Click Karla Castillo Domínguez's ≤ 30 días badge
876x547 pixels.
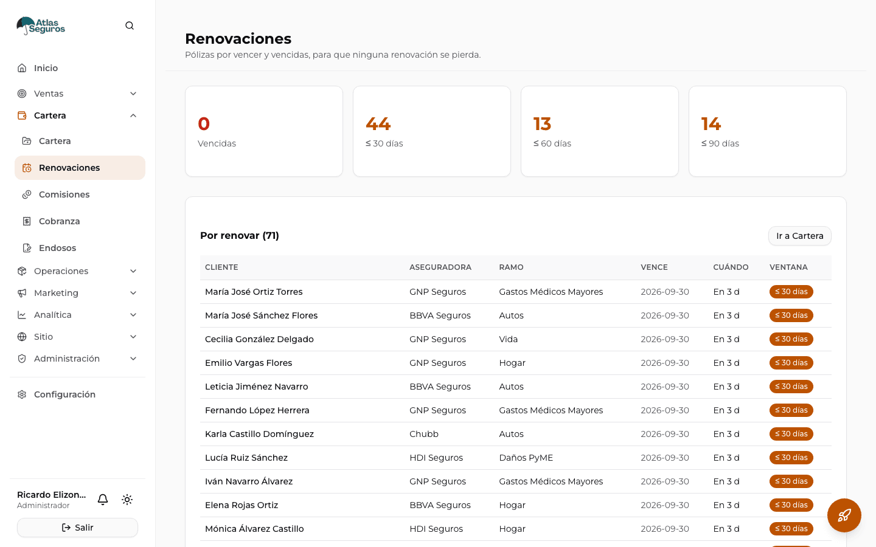tap(791, 434)
